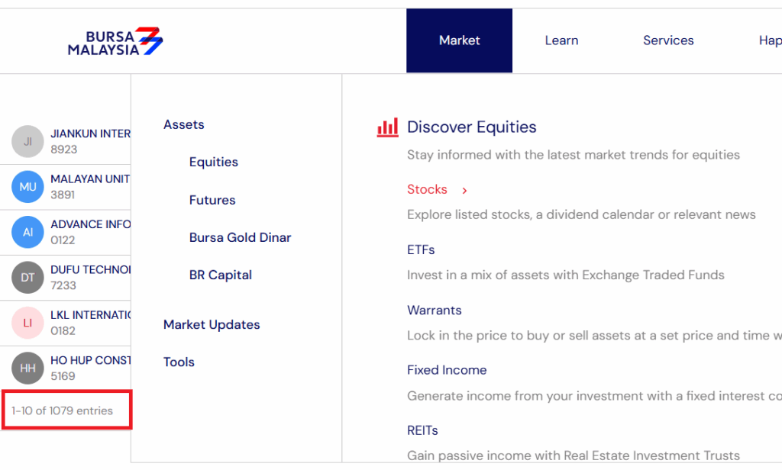Select Bursa Gold Dinar submenu item
The height and width of the screenshot is (470, 782).
point(240,237)
